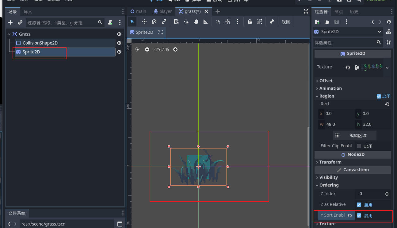Load a resource with folder icon
397x228 pixels.
tap(327, 22)
